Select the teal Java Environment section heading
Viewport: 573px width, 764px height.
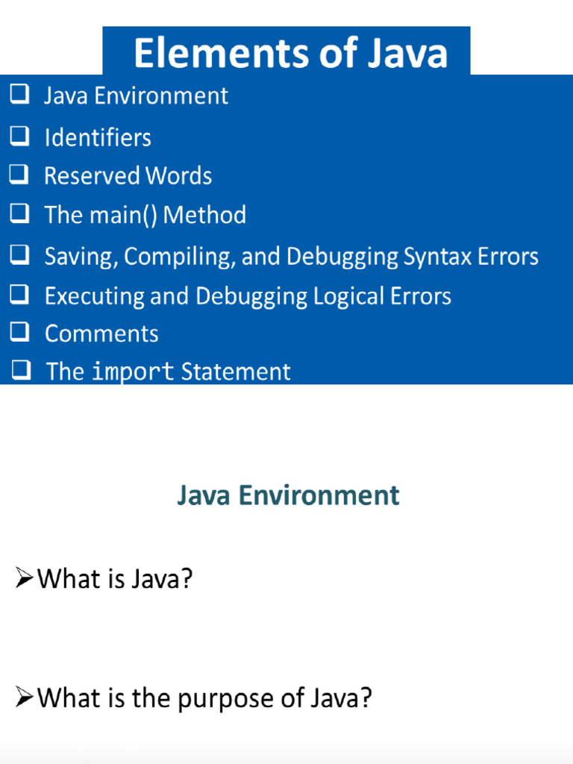click(288, 495)
